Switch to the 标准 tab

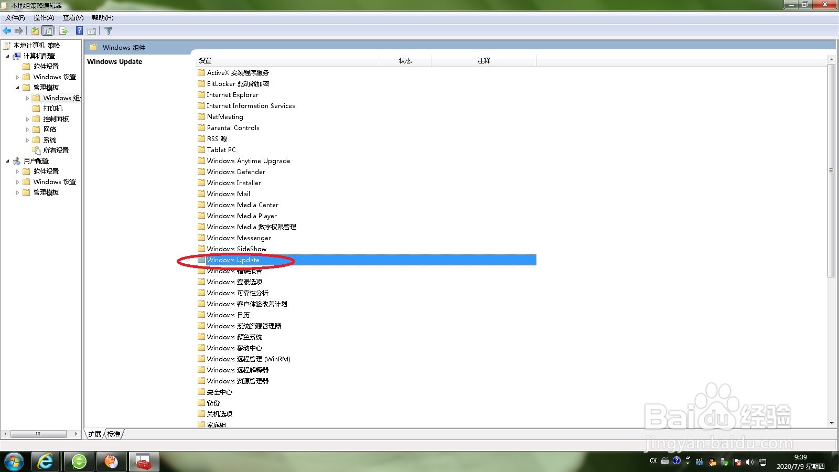(114, 434)
